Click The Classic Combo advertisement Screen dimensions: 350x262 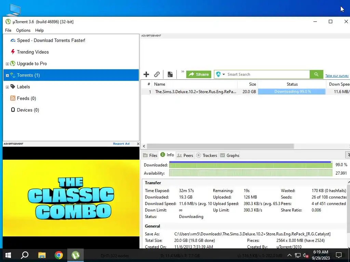pos(71,198)
